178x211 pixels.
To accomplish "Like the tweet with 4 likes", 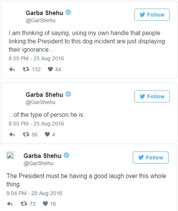I will coord(47,134).
